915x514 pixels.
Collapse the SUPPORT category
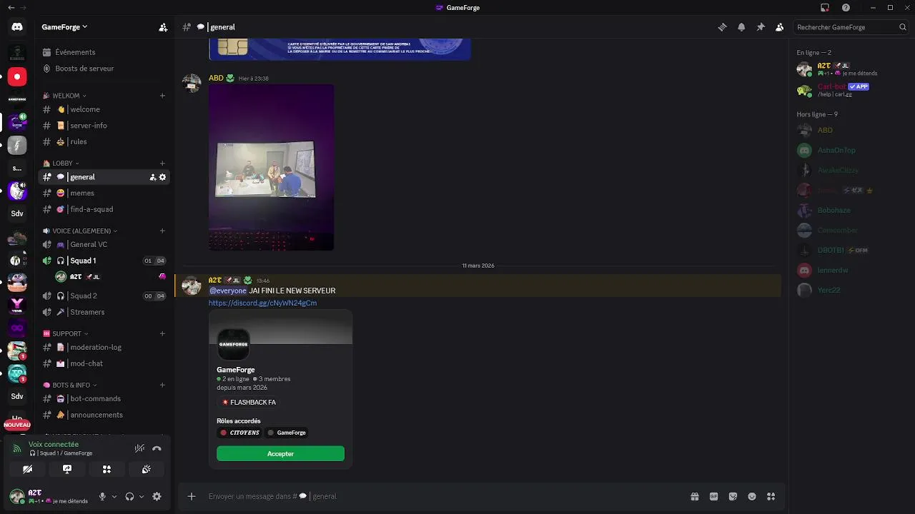pyautogui.click(x=66, y=333)
